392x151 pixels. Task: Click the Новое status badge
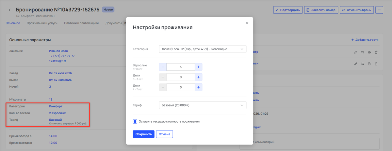coord(108,10)
